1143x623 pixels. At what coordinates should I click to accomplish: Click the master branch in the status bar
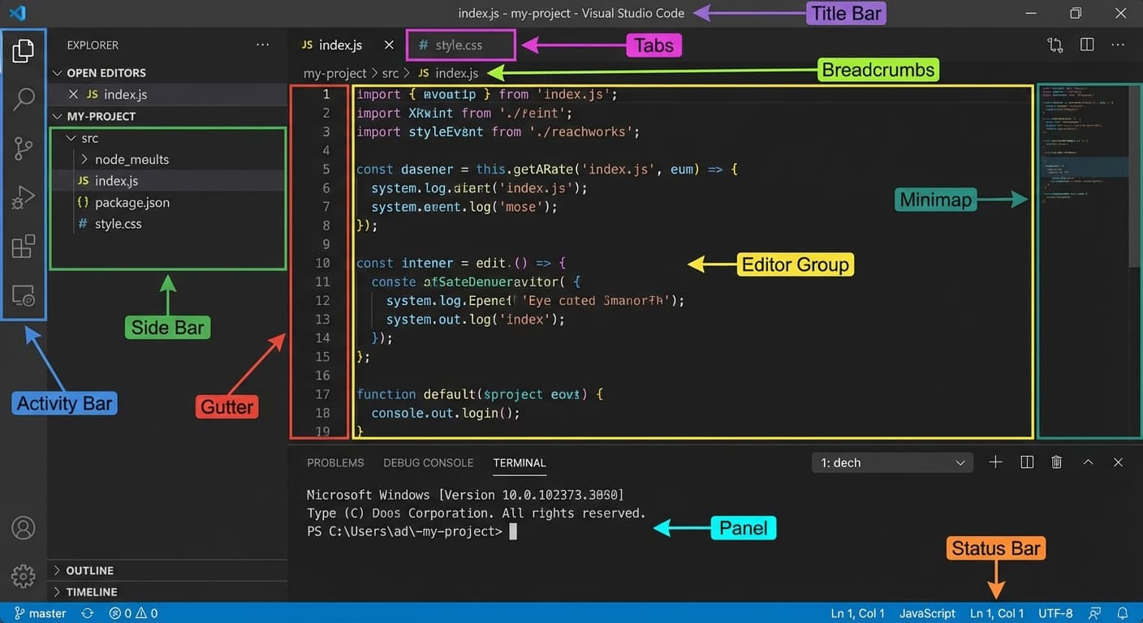tap(39, 612)
